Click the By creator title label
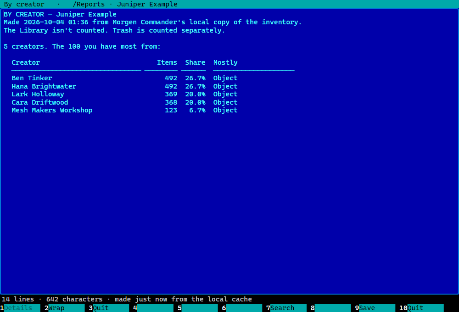This screenshot has width=459, height=312. click(x=24, y=5)
